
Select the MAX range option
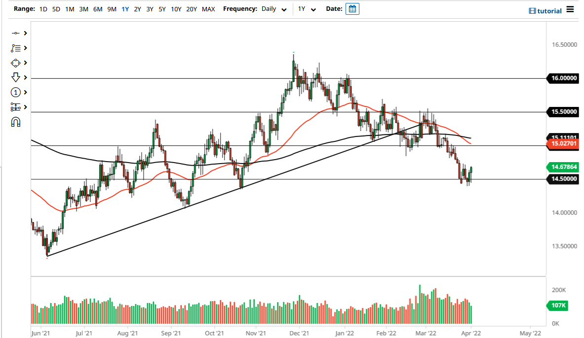coord(209,9)
